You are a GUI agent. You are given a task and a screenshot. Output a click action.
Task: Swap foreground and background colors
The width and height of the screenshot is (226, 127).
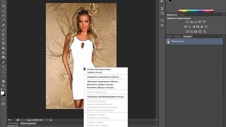click(5, 89)
